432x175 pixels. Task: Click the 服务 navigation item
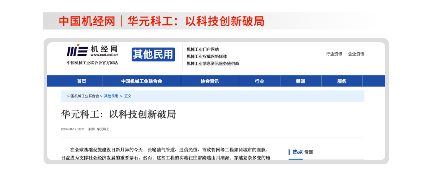(x=342, y=81)
